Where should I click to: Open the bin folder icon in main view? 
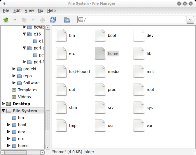coord(61,35)
